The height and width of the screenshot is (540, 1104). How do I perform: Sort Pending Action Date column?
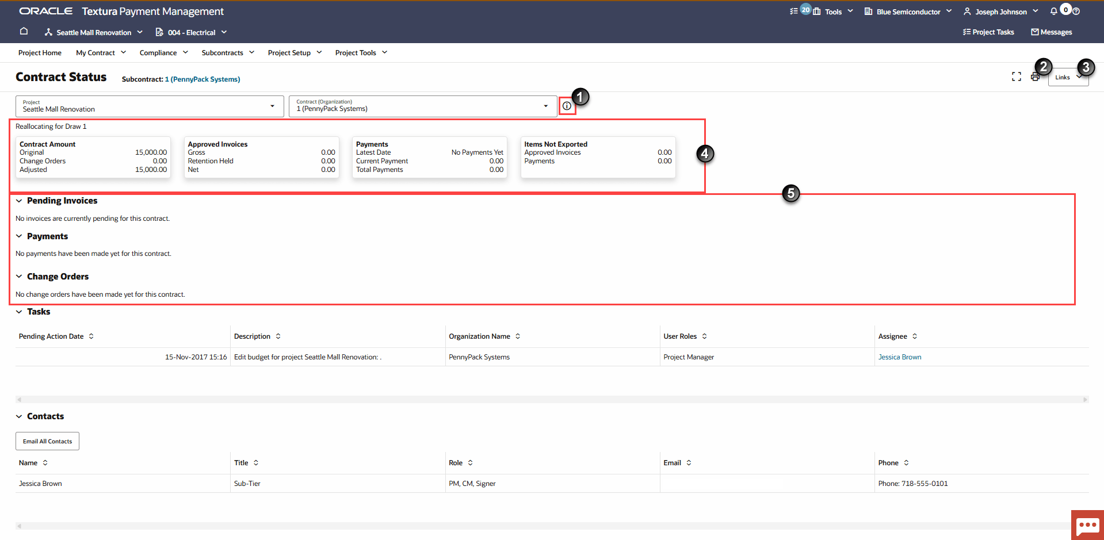91,336
